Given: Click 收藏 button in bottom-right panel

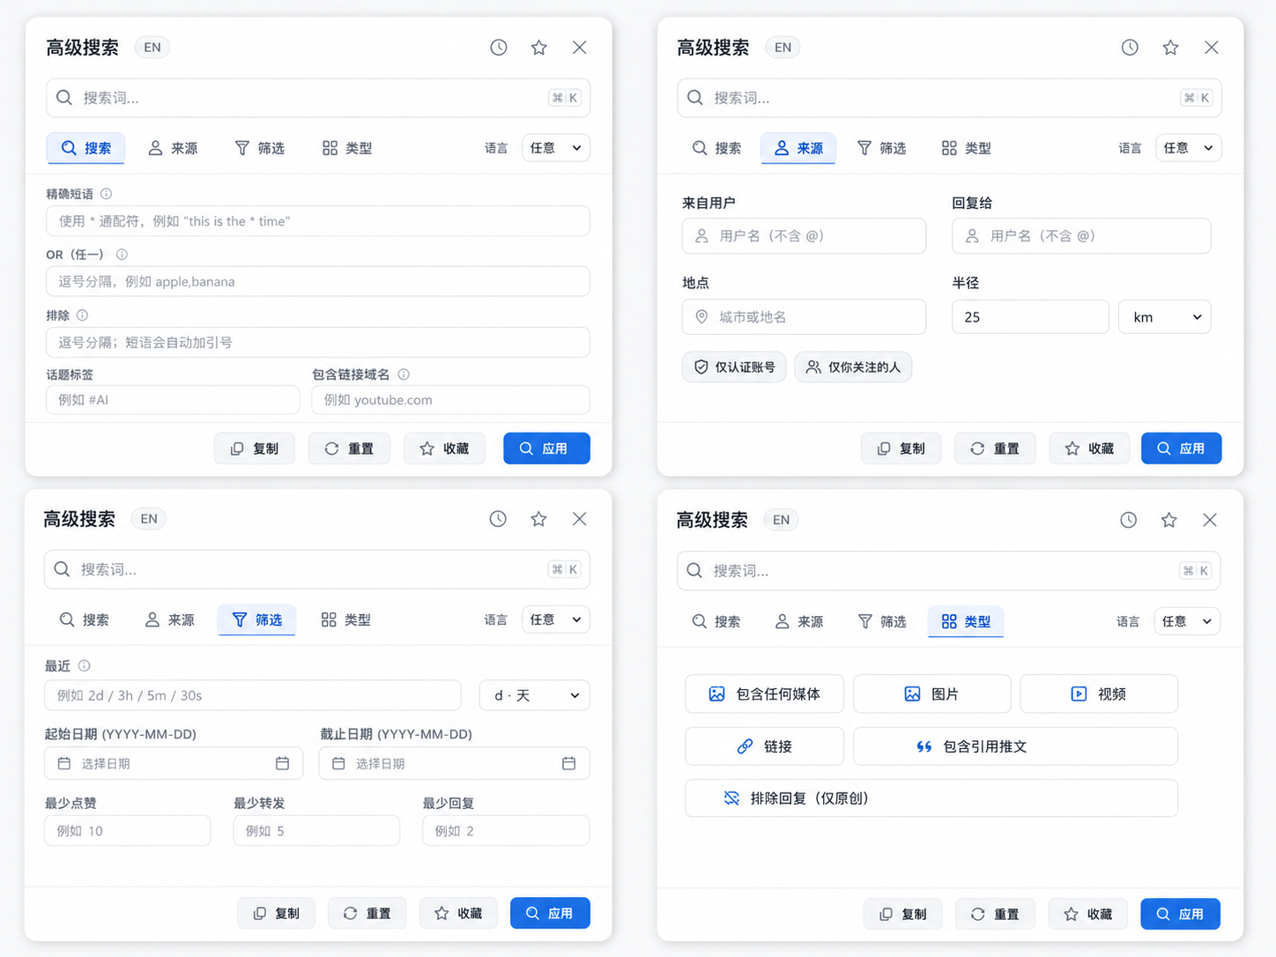Looking at the screenshot, I should pyautogui.click(x=1088, y=914).
